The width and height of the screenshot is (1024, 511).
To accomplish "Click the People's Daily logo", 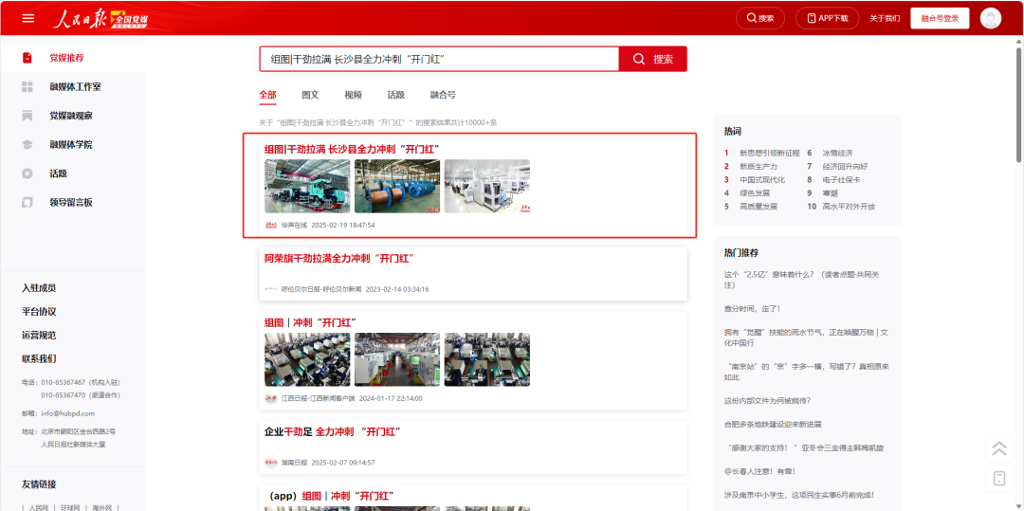I will 101,19.
